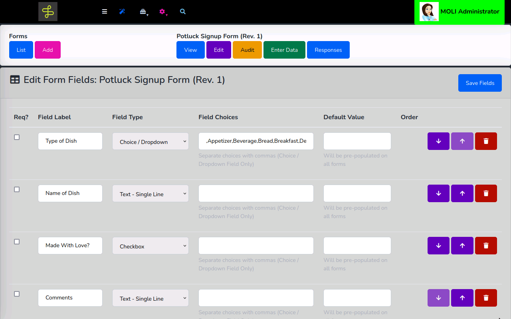Click the hamburger menu icon in top bar
The height and width of the screenshot is (319, 511).
click(105, 12)
